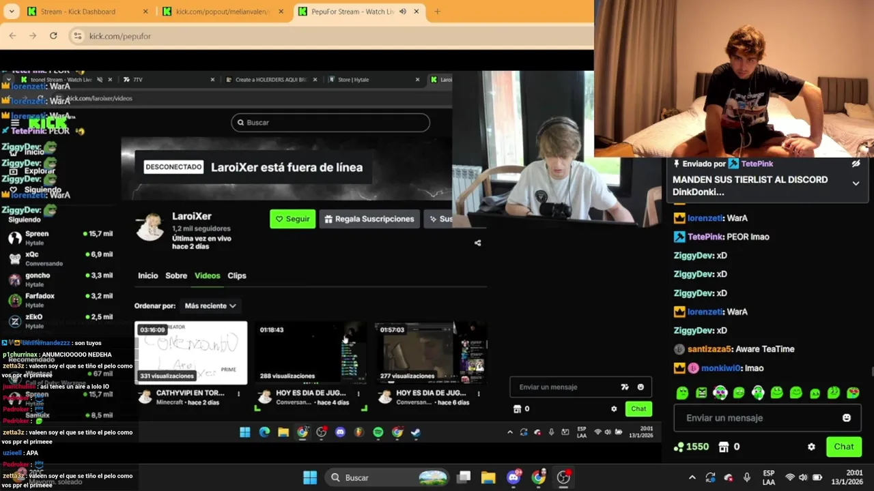
Task: Open zEkO channel in sidebar
Action: click(60, 321)
